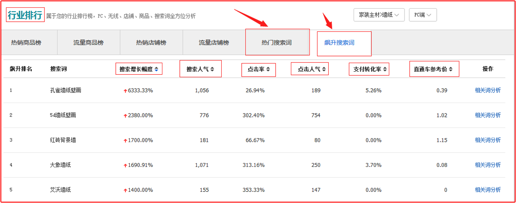Select the 飙升搜索词 tab
The width and height of the screenshot is (516, 203).
tap(339, 43)
